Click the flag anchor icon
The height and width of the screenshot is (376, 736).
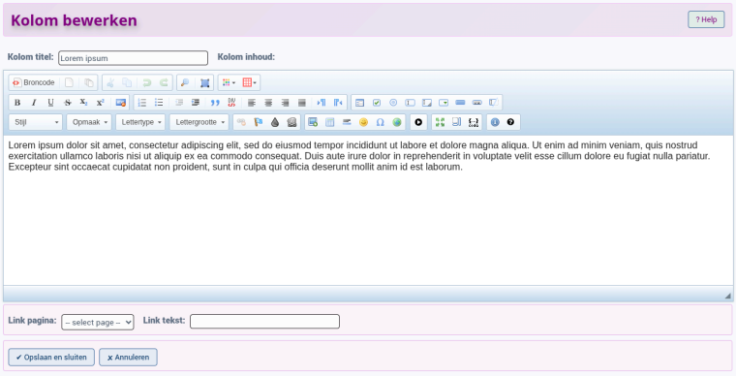pyautogui.click(x=259, y=122)
